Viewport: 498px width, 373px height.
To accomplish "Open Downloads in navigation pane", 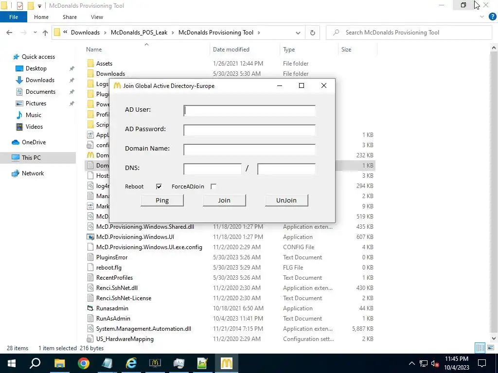I will 40,80.
